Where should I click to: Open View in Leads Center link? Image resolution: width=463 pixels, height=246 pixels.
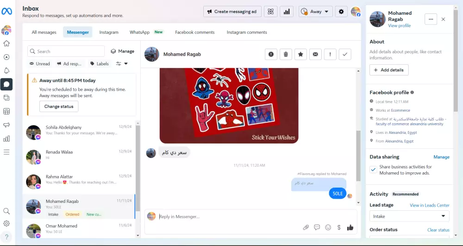pyautogui.click(x=430, y=205)
